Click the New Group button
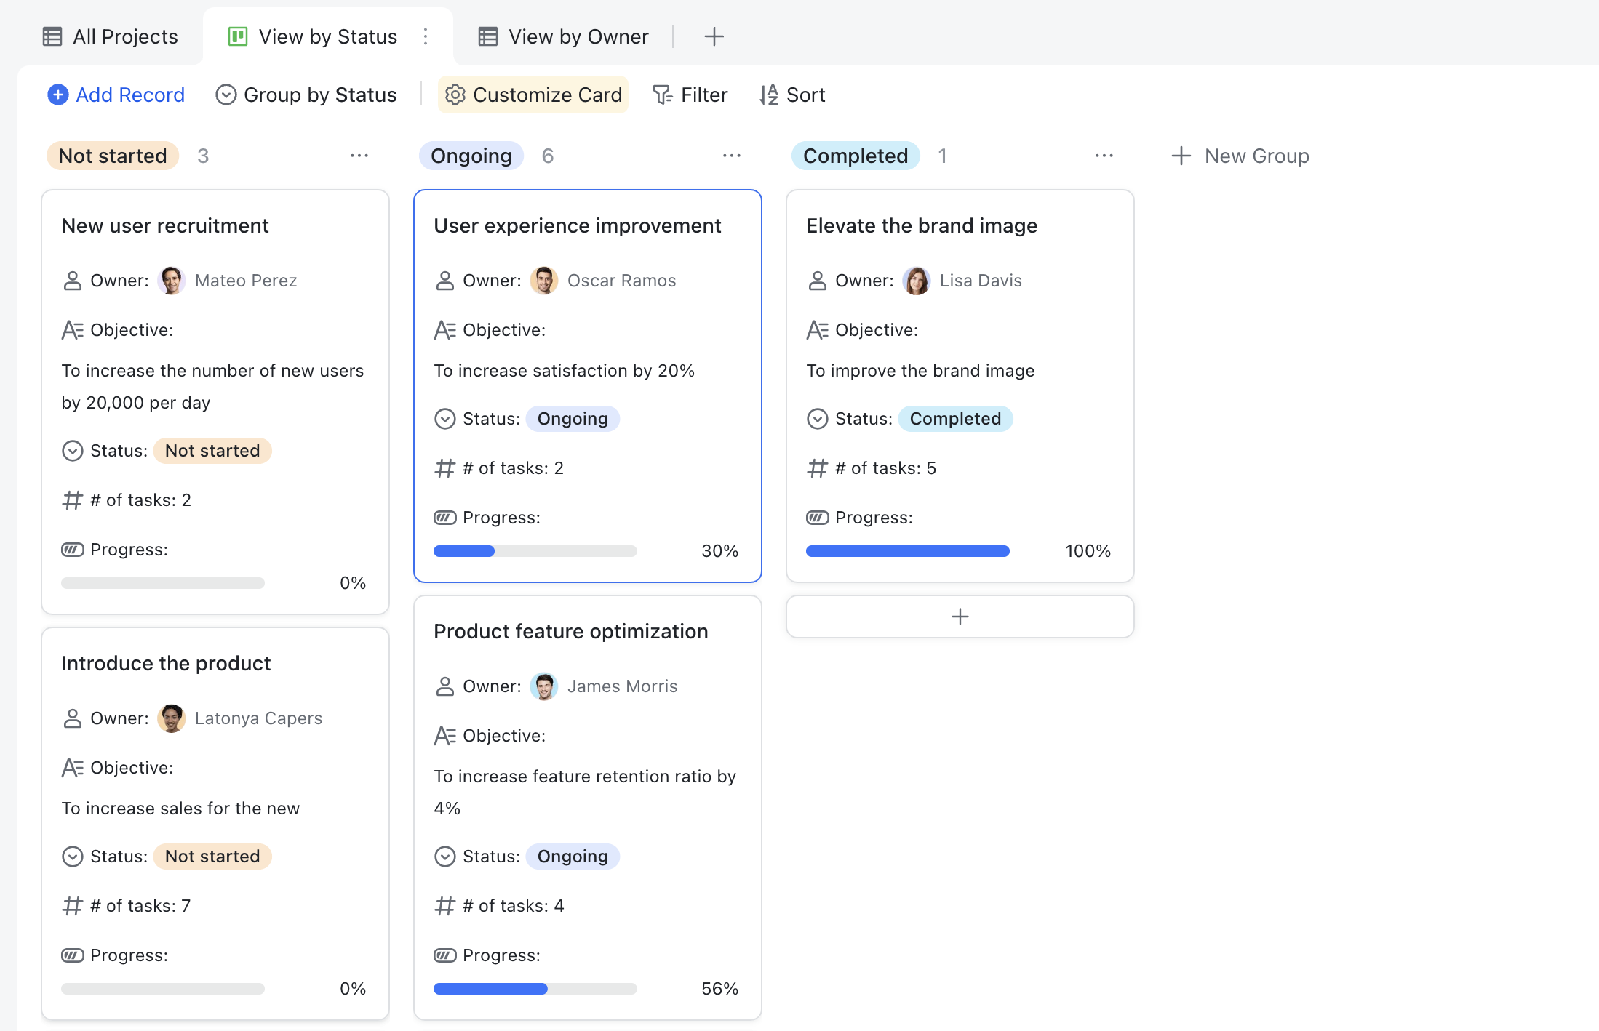Screen dimensions: 1599x1031 click(x=1240, y=156)
